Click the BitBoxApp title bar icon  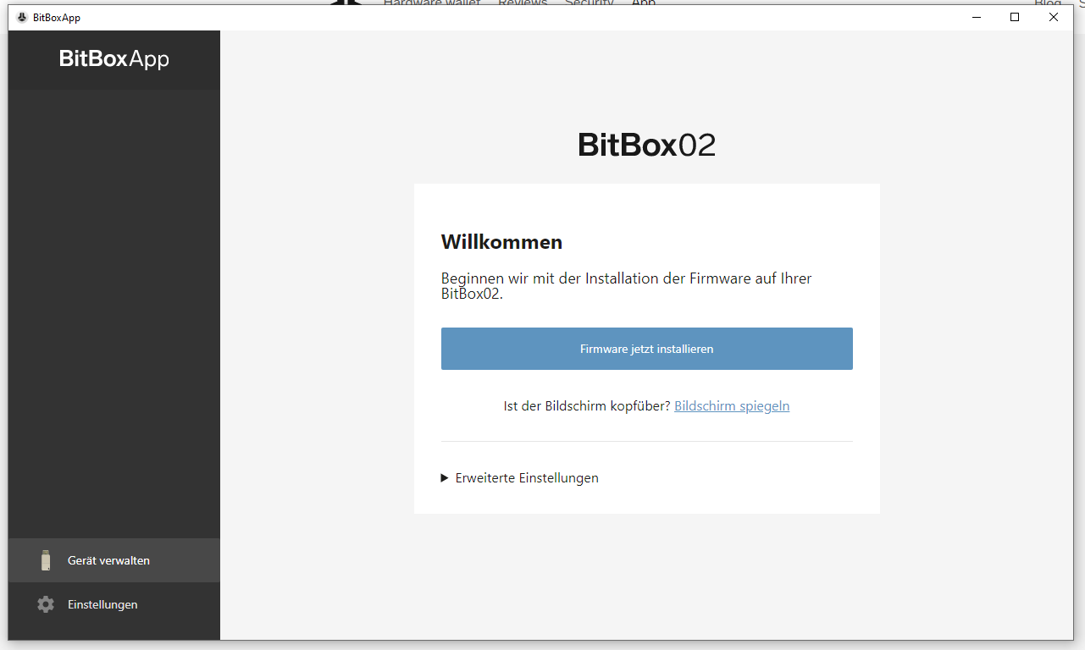22,17
